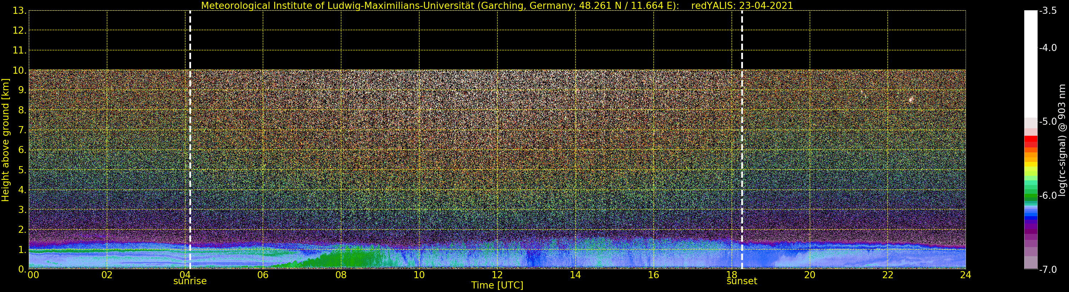Click the "04" time axis tick label
Image resolution: width=1069 pixels, height=292 pixels.
(185, 275)
